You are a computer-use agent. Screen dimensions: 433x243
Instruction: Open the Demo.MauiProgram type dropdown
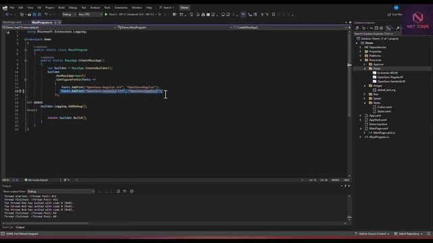(175, 27)
